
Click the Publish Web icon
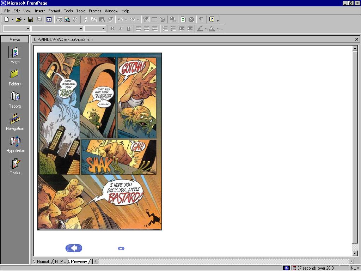click(x=39, y=20)
